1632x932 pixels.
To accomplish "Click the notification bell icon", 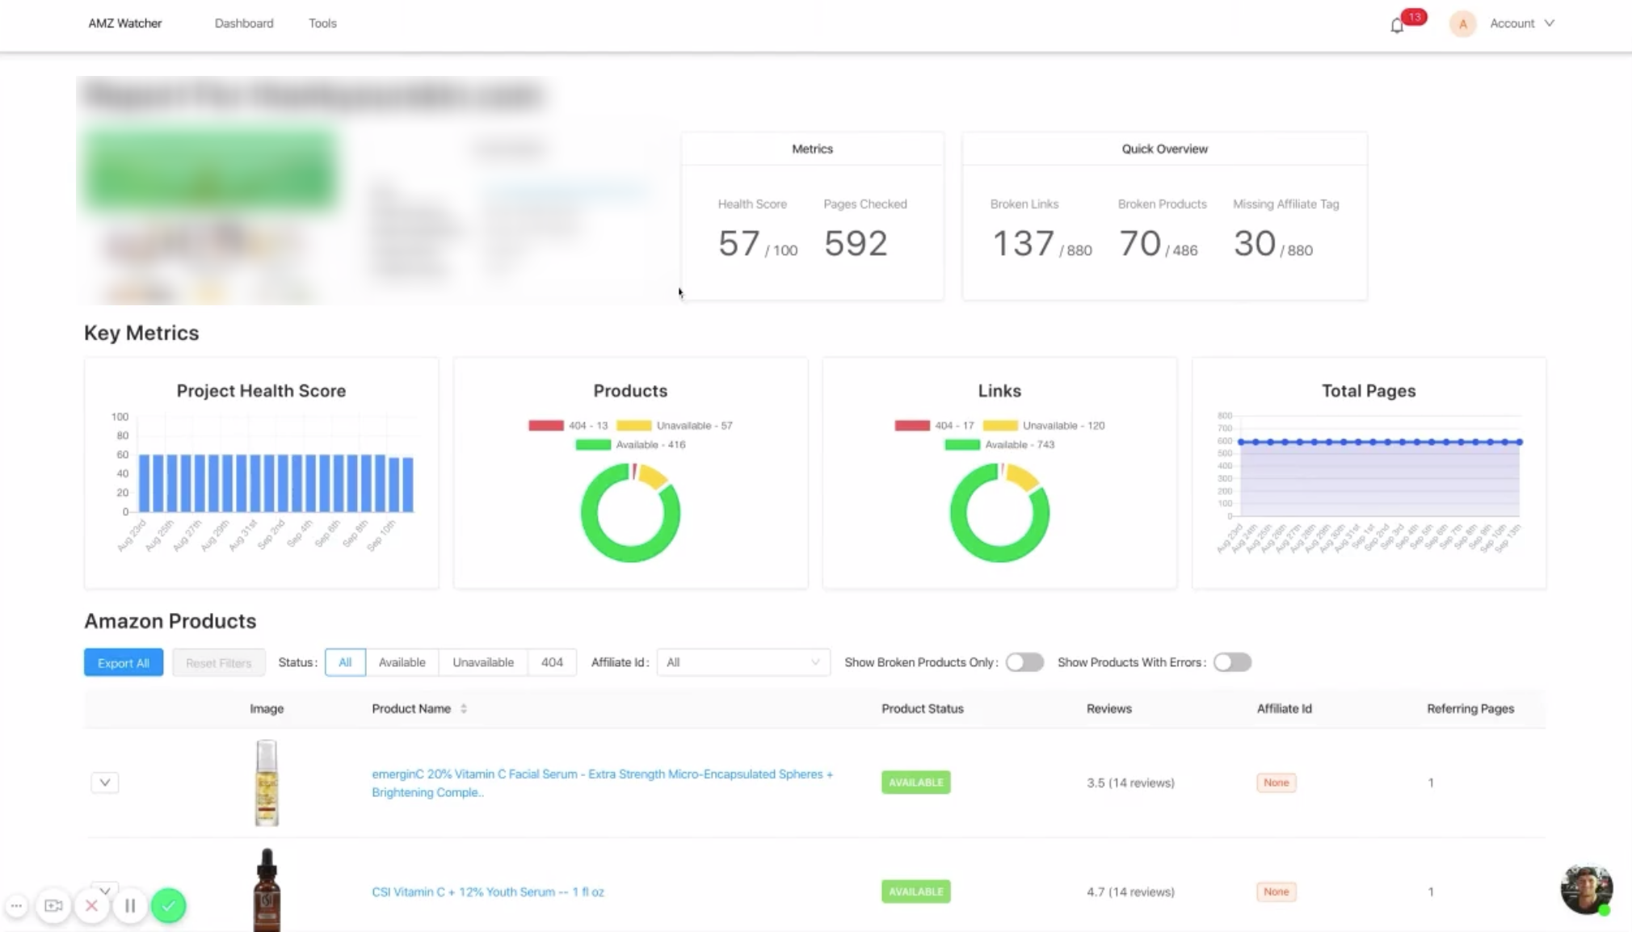I will [x=1397, y=23].
